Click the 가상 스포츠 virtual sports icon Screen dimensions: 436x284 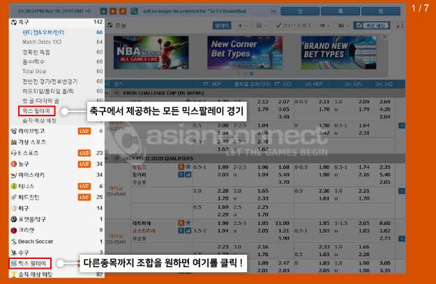click(14, 142)
